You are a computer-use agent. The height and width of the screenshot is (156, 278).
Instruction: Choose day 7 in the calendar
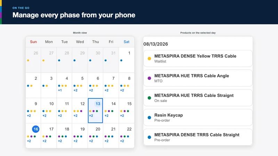pos(111,85)
